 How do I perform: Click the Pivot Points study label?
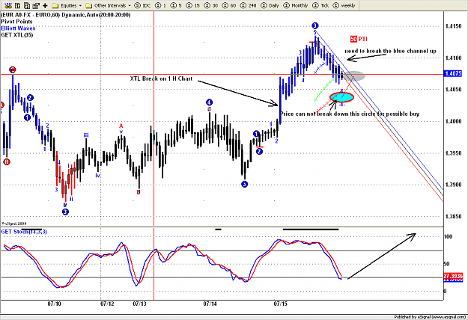16,22
